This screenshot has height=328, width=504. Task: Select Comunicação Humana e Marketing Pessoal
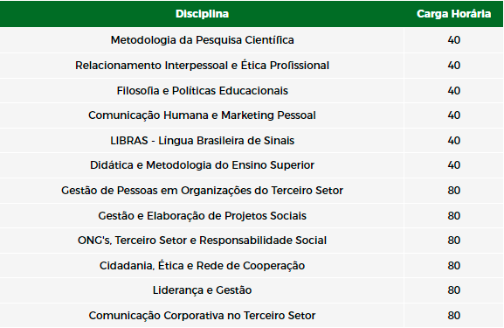202,115
